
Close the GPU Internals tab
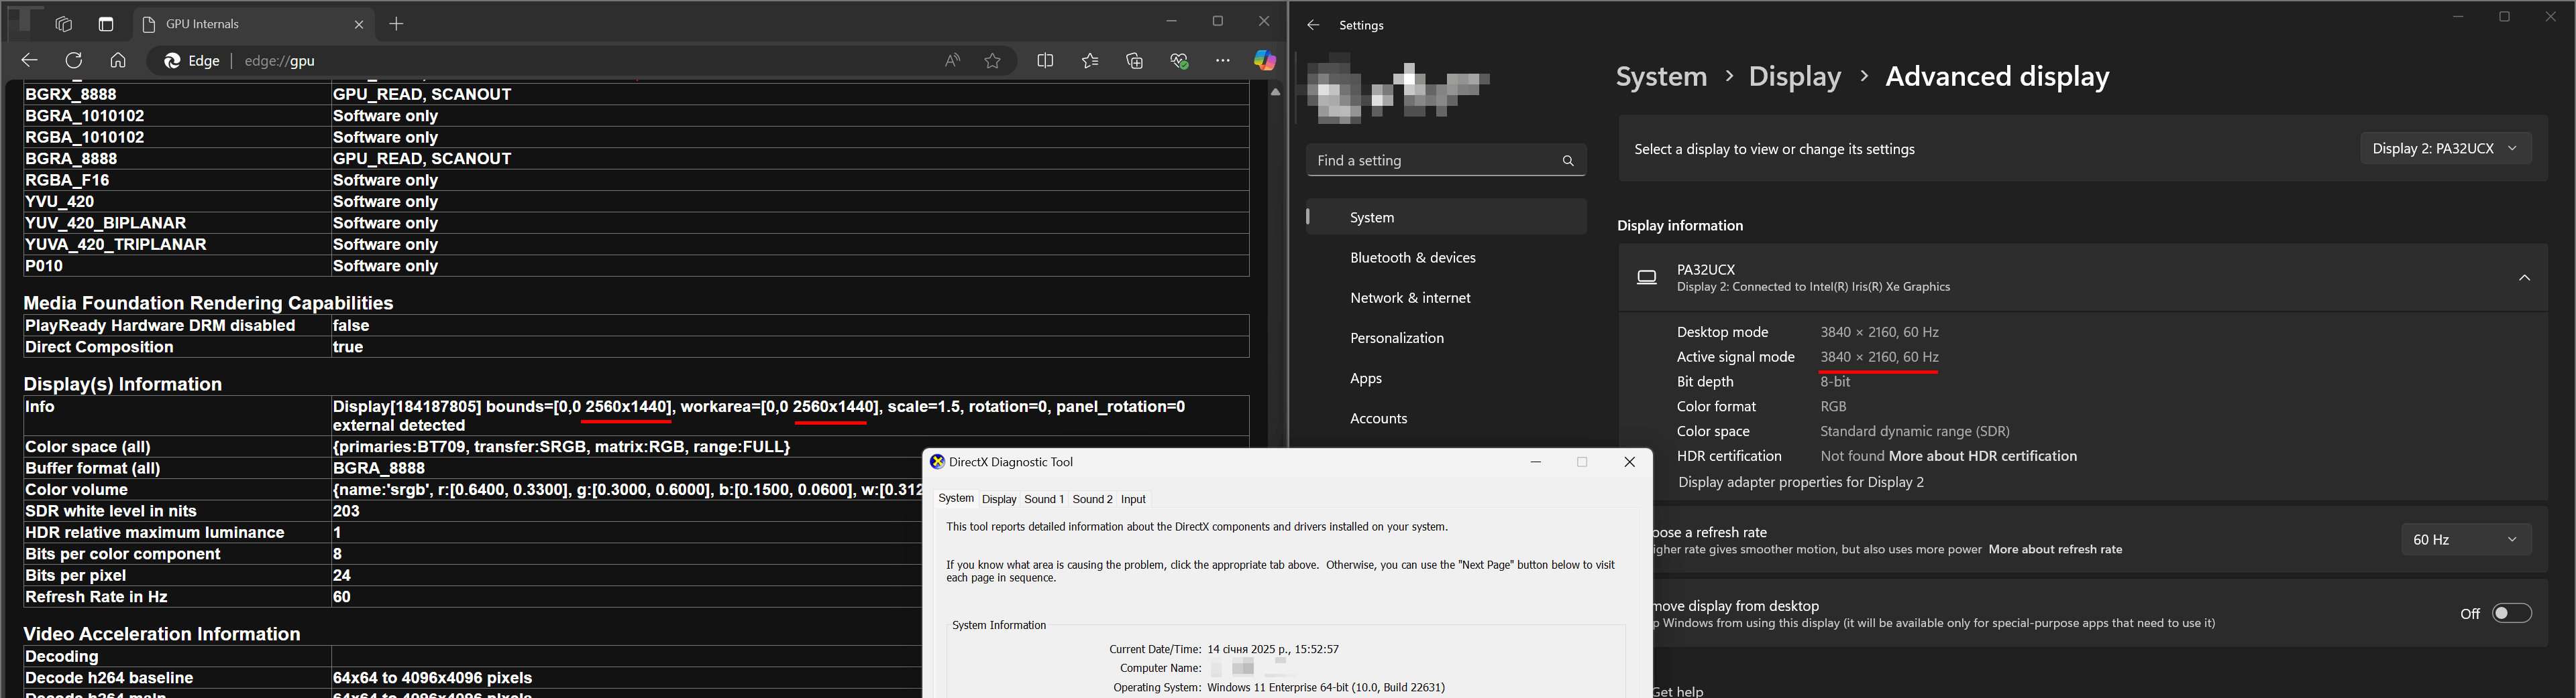359,24
